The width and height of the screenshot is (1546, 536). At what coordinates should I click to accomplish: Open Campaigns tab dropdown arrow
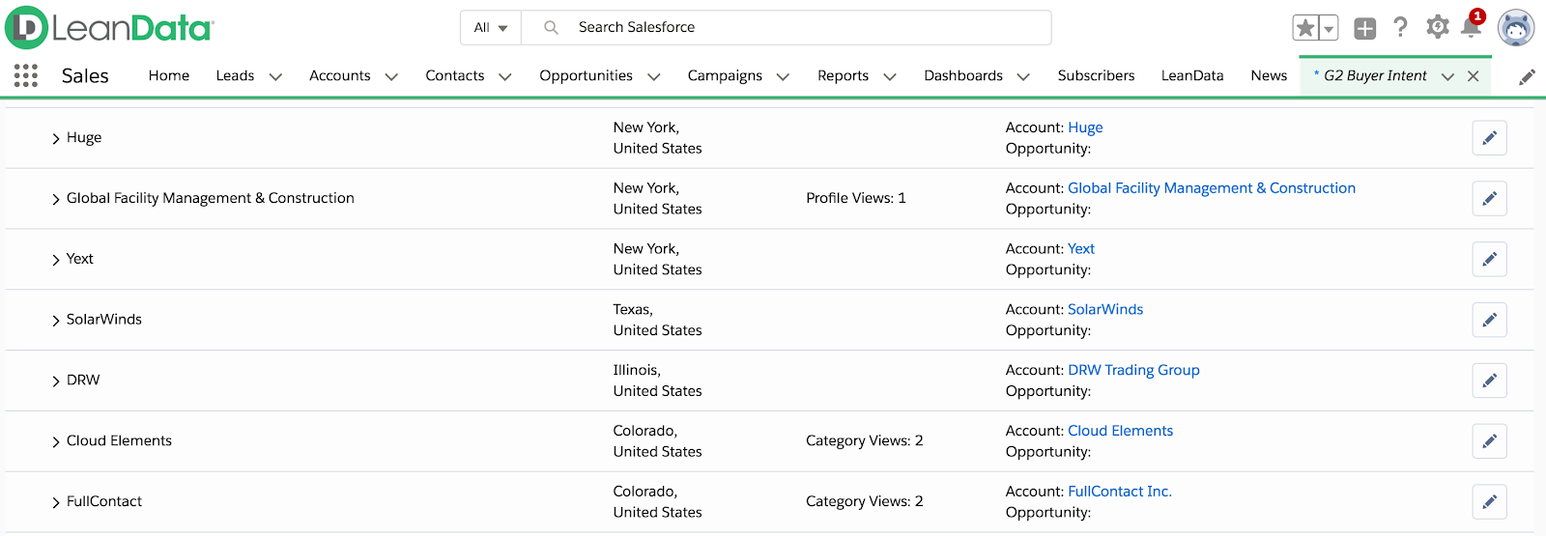[x=783, y=76]
